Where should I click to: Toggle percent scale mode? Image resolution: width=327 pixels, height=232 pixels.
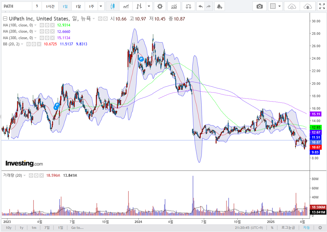point(272,228)
